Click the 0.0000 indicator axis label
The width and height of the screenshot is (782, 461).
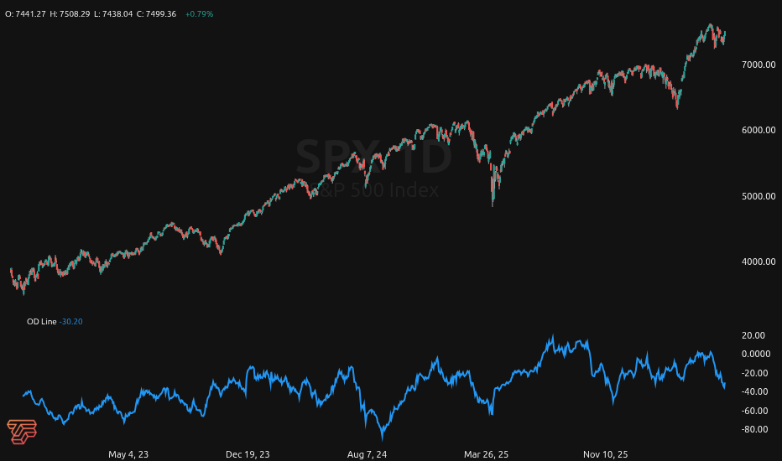(756, 354)
